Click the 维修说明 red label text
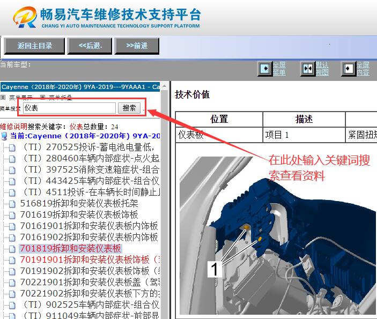 pos(14,127)
